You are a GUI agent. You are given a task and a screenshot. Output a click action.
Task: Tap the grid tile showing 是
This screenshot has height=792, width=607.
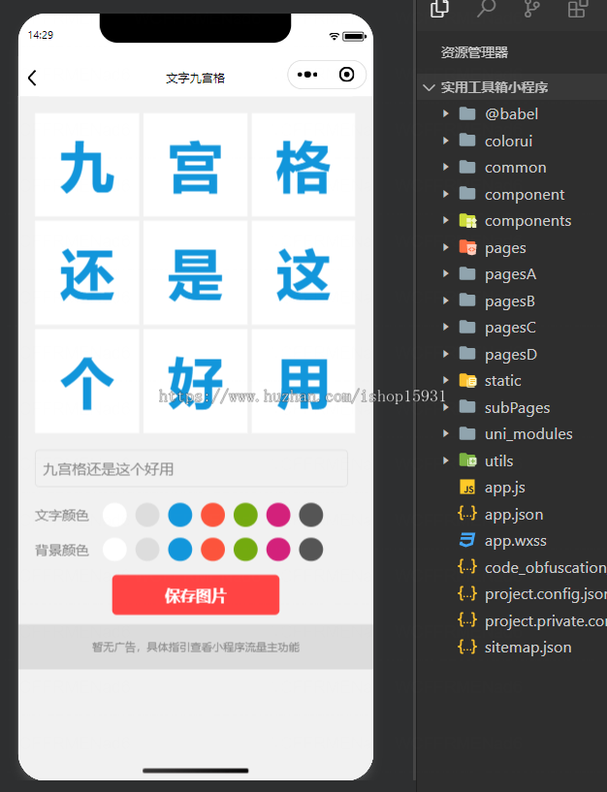pos(195,272)
